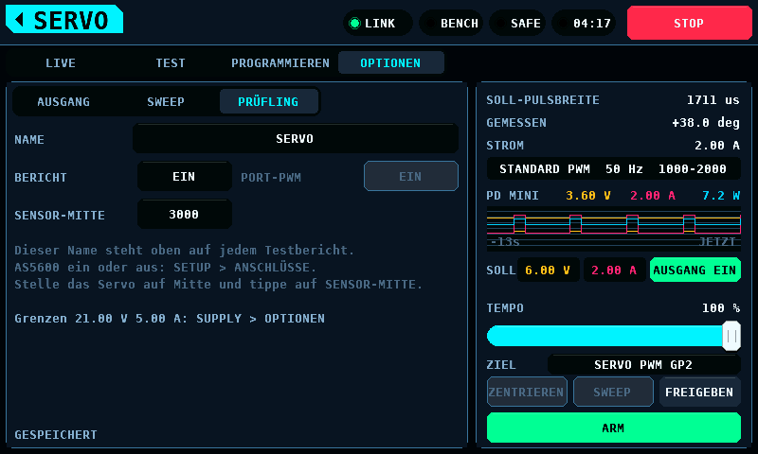
Task: Go back using the SERVO arrow
Action: point(64,19)
